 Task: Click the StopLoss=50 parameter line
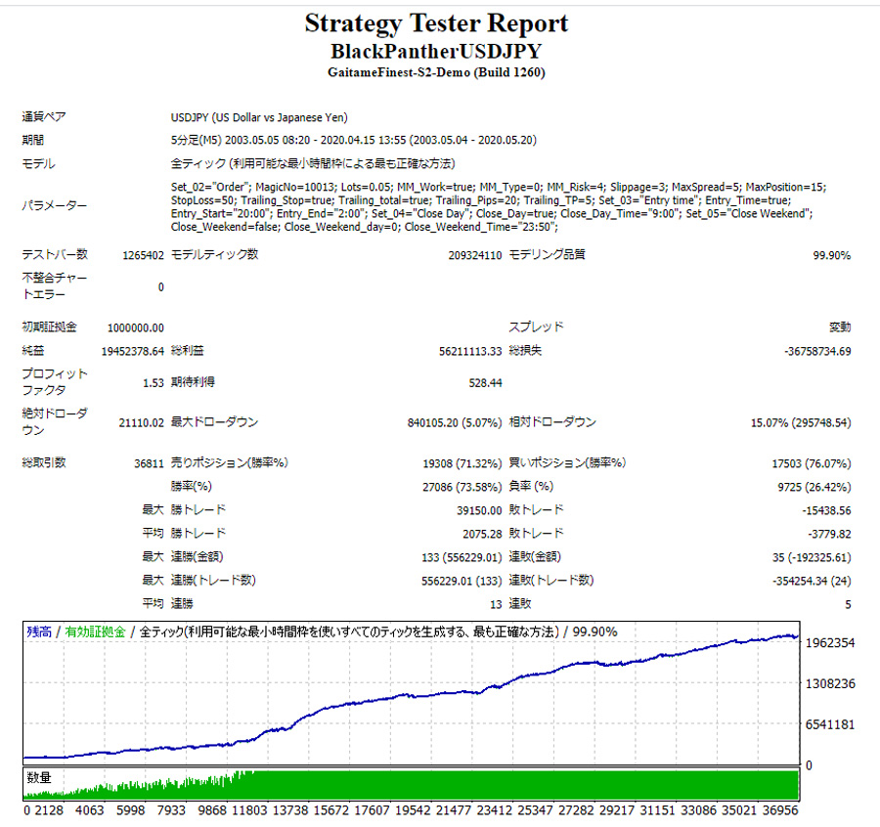[481, 200]
